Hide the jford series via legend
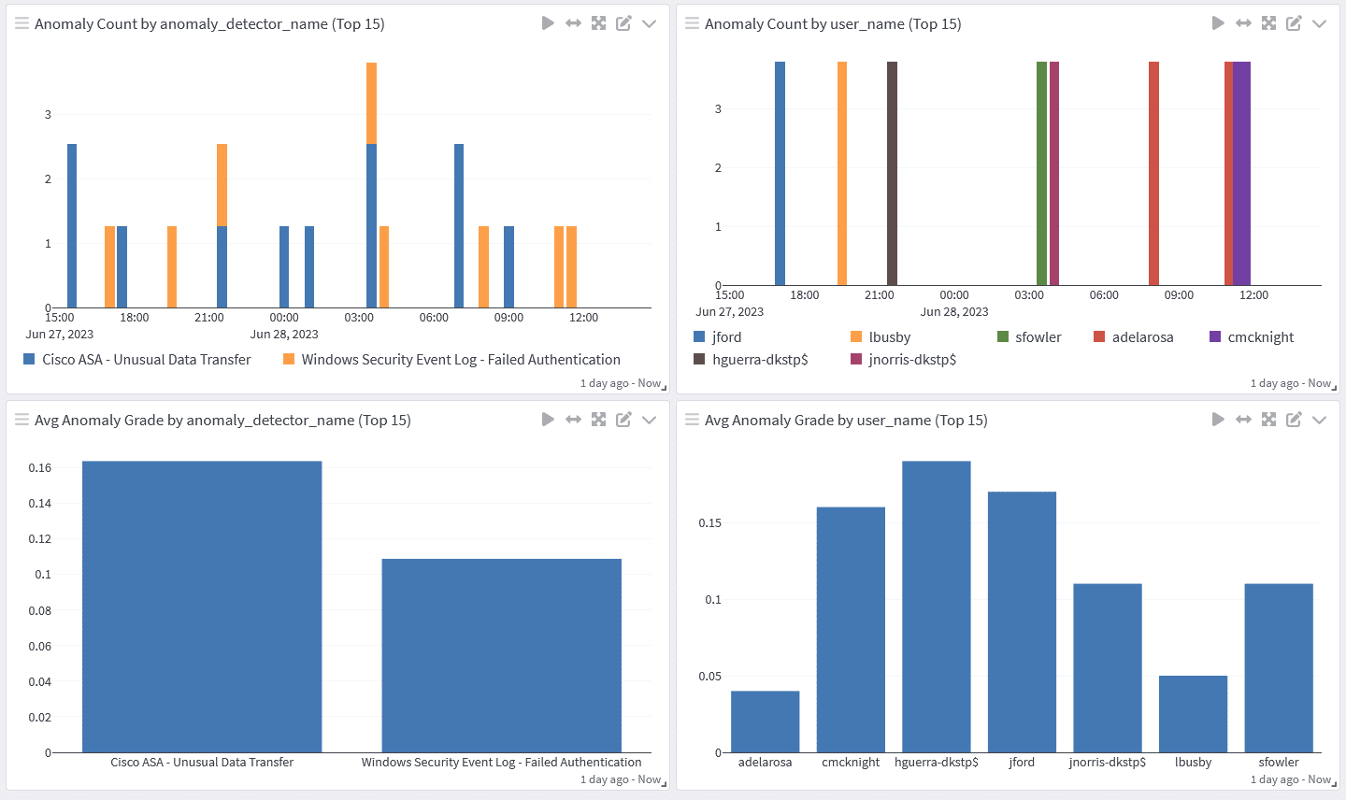 (x=725, y=337)
